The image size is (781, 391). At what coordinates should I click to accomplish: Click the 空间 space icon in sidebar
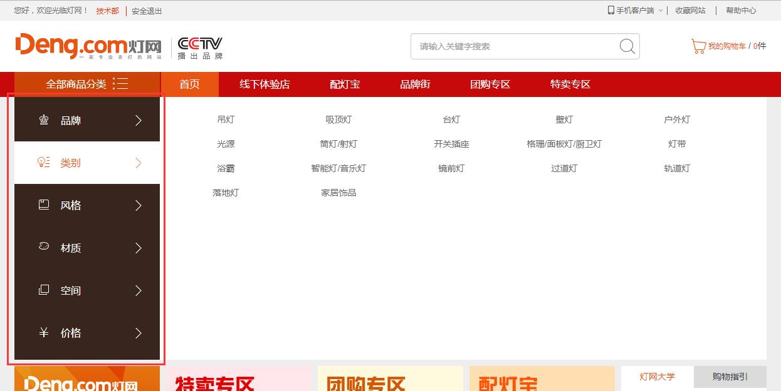(x=44, y=290)
